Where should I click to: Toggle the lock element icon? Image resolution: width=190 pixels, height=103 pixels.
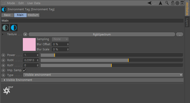click(173, 3)
